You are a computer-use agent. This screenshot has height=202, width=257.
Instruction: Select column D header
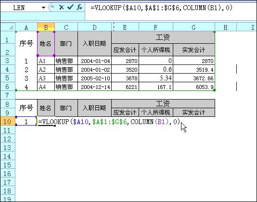pos(95,27)
